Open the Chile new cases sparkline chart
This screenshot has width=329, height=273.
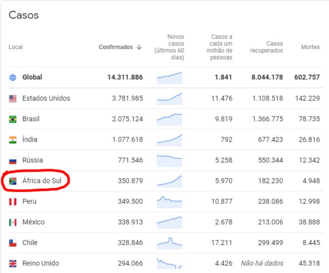click(169, 242)
